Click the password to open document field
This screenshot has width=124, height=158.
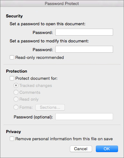click(84, 32)
